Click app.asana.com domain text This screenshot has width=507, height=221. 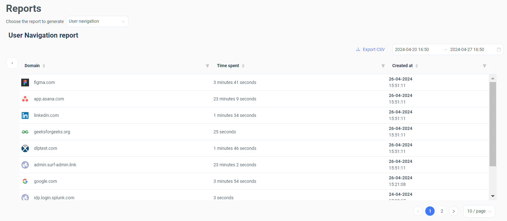(49, 99)
